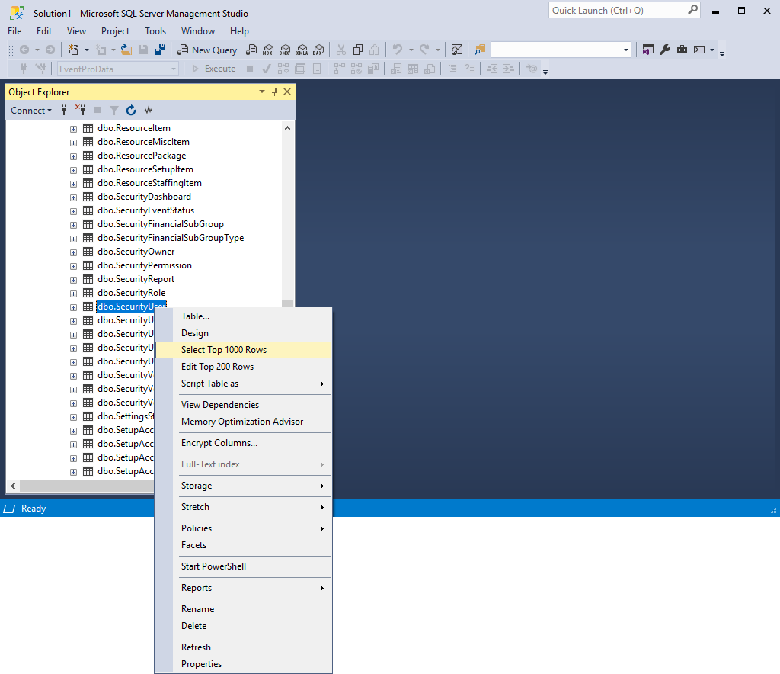This screenshot has width=780, height=674.
Task: Open an Analysis Services MDX query
Action: pyautogui.click(x=268, y=50)
